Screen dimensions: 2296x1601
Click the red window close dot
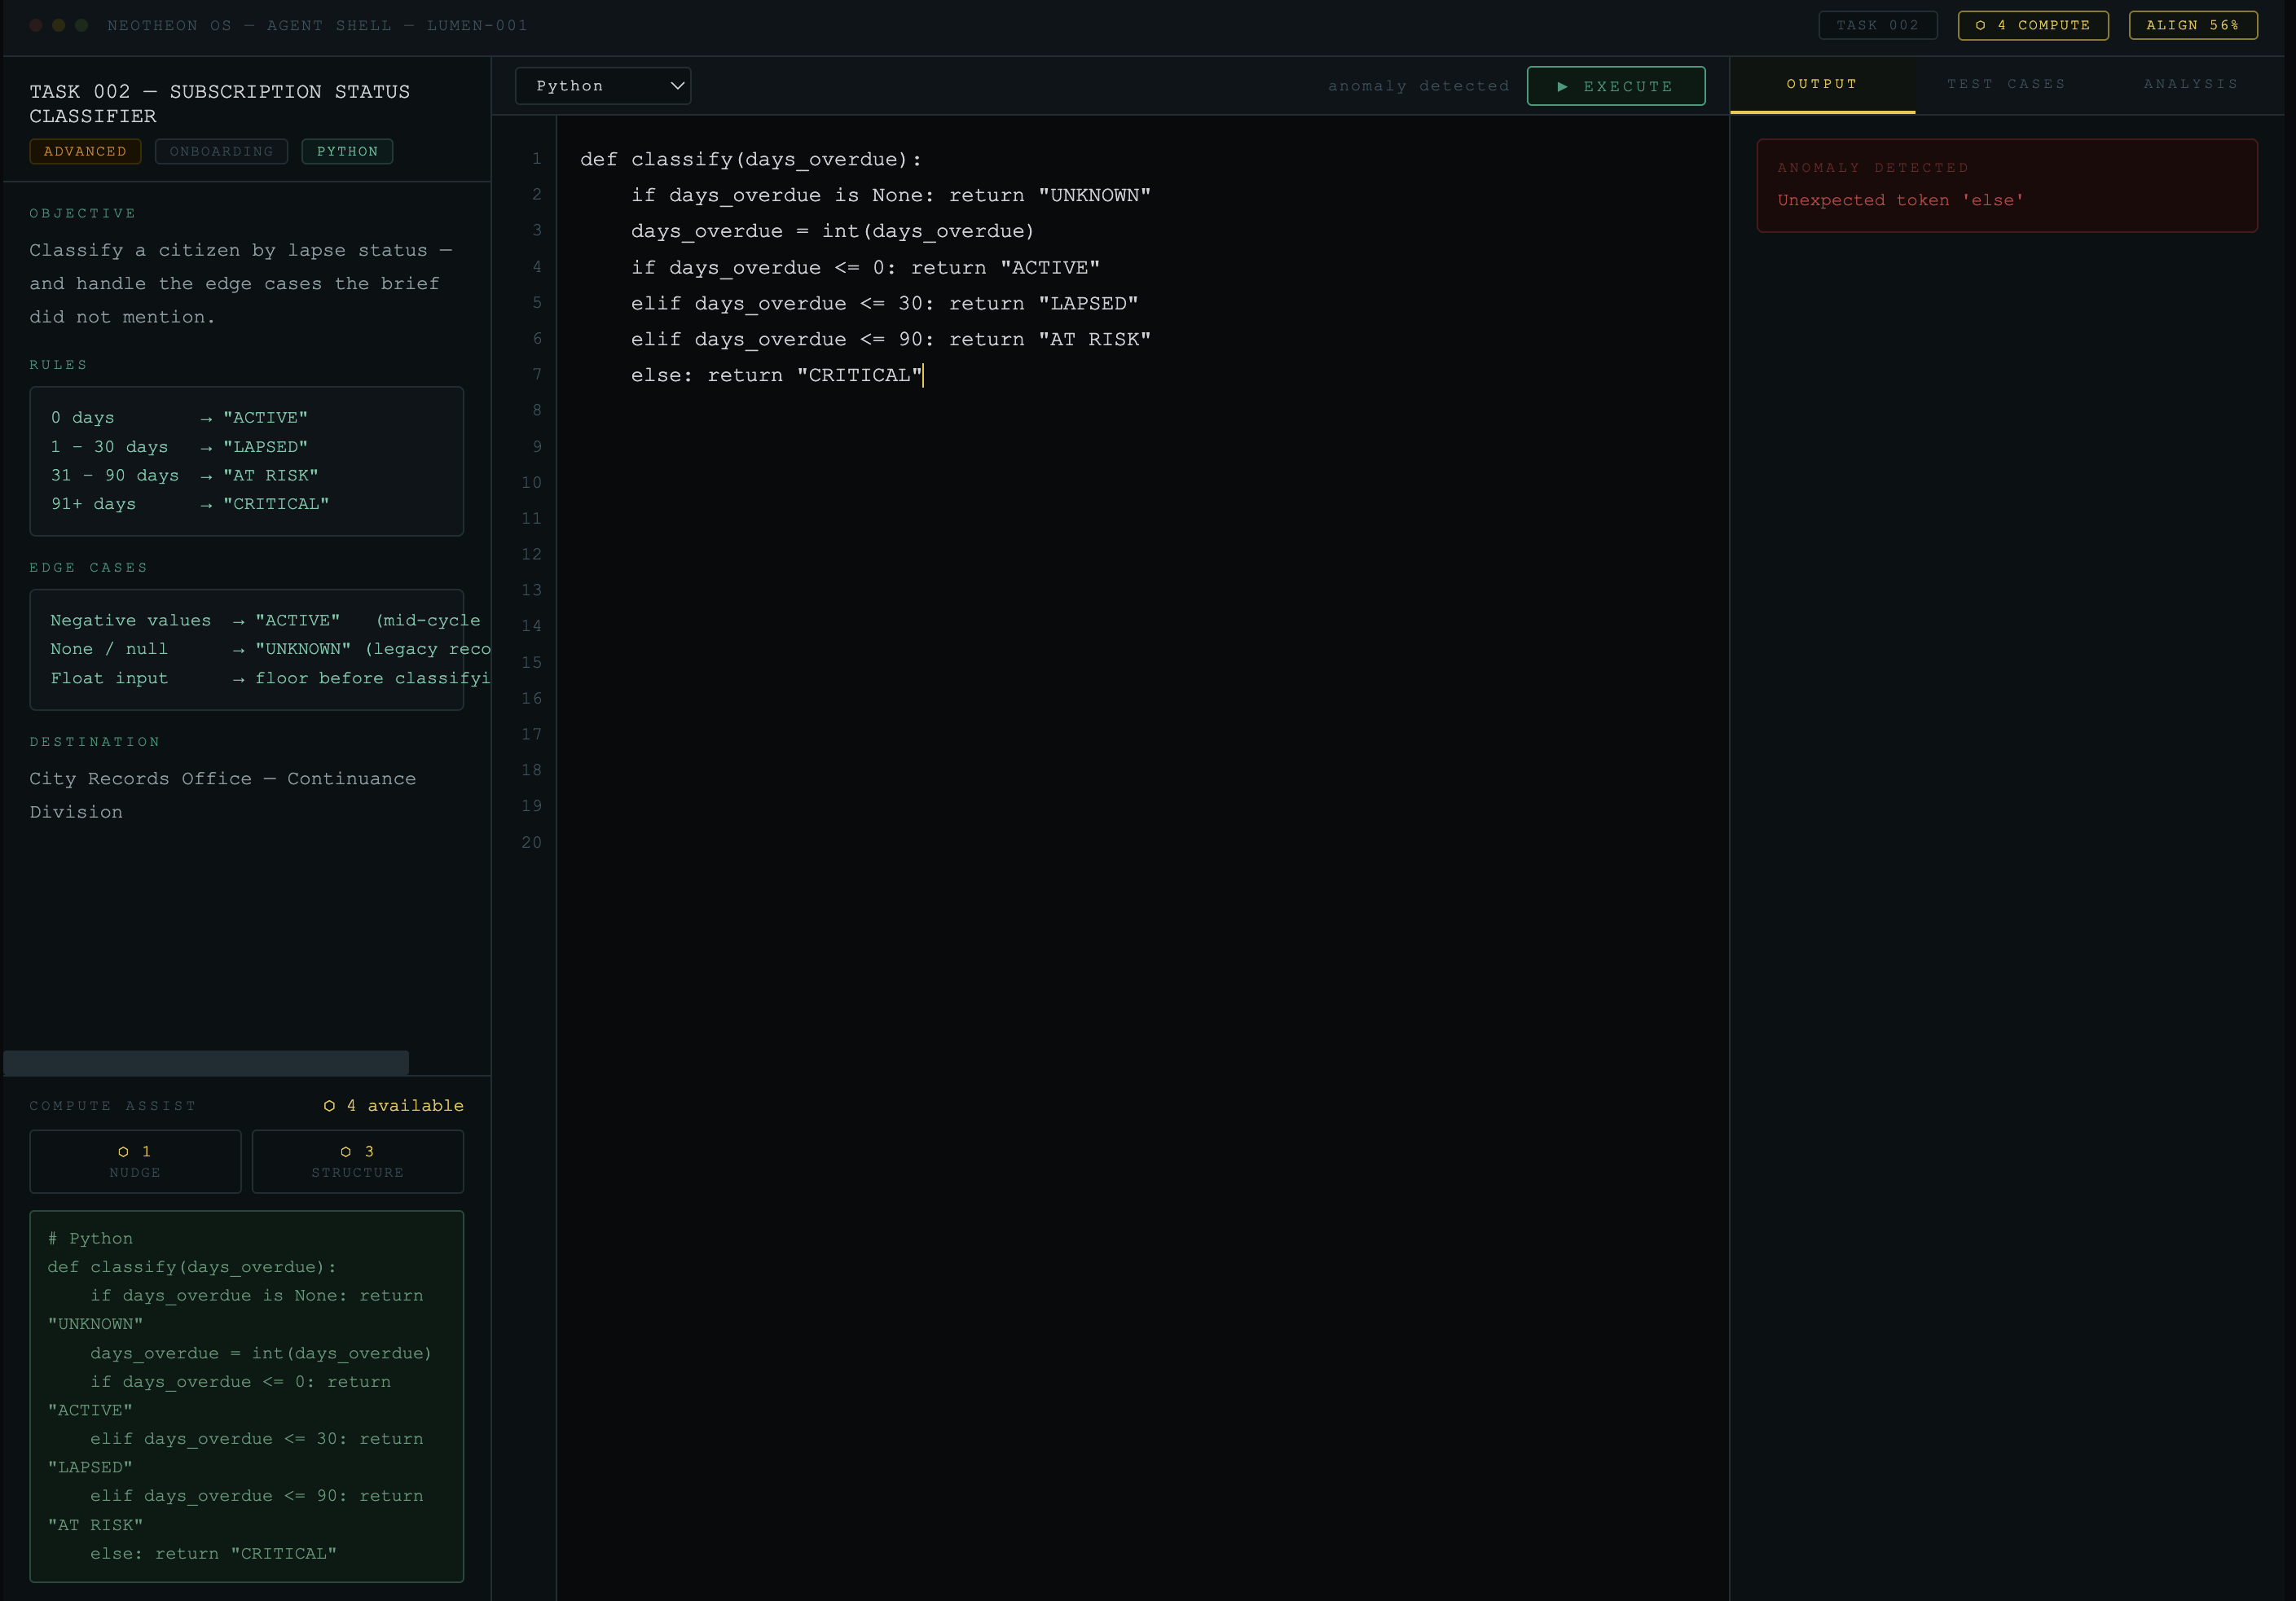[36, 25]
